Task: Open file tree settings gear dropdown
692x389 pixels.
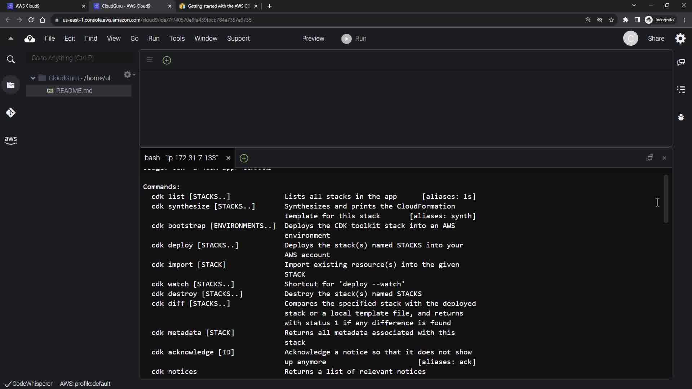Action: [x=129, y=75]
